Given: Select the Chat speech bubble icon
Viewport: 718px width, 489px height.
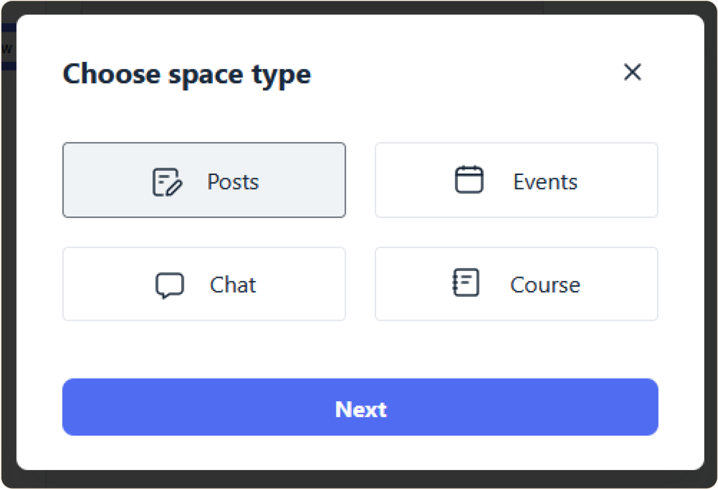Looking at the screenshot, I should (170, 285).
